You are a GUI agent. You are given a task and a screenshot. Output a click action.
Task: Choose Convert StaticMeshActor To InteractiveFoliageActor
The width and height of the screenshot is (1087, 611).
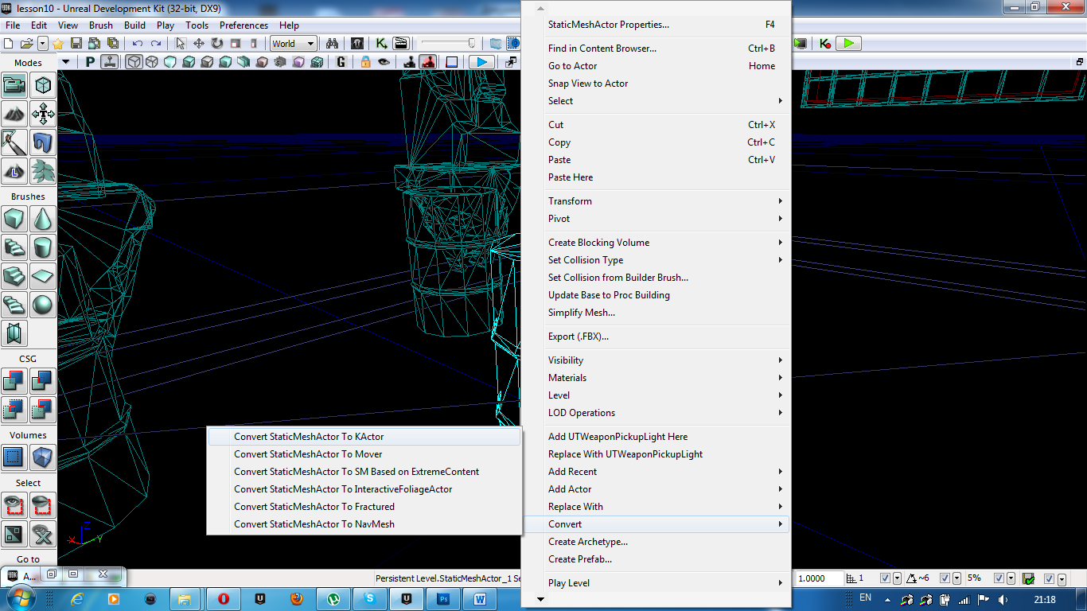364,489
